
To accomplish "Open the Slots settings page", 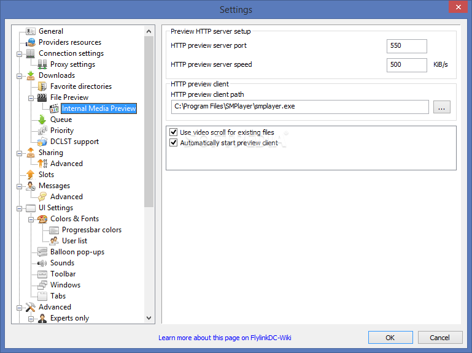I will [x=47, y=175].
